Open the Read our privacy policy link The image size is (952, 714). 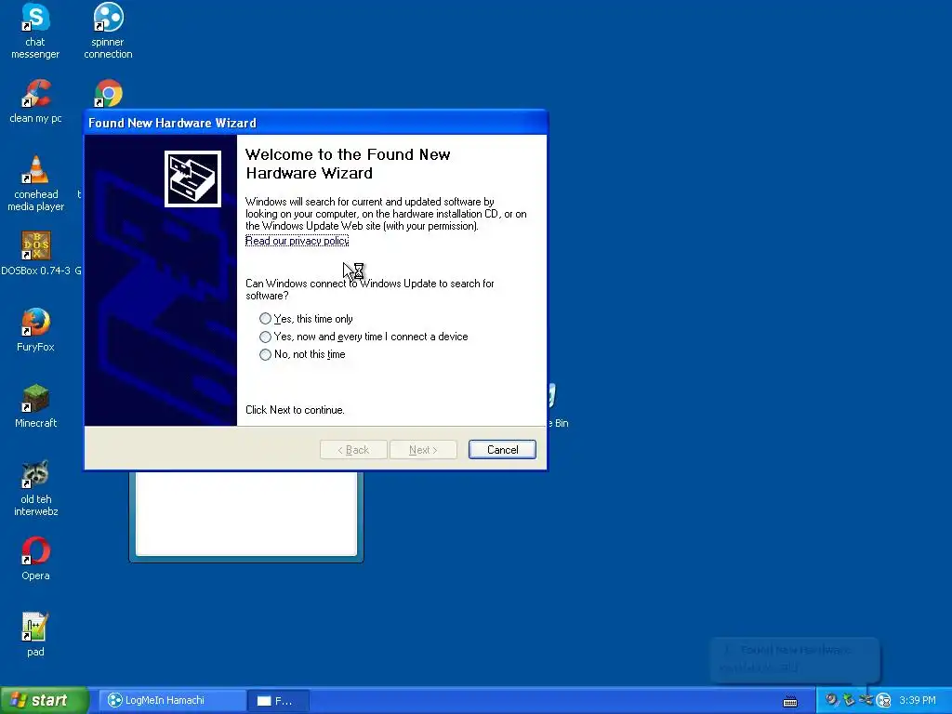point(297,241)
